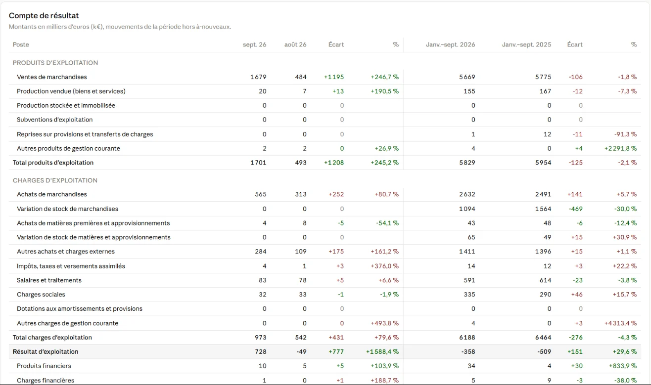This screenshot has width=651, height=385.
Task: Click the "Compte de résultat" title
Action: tap(44, 16)
